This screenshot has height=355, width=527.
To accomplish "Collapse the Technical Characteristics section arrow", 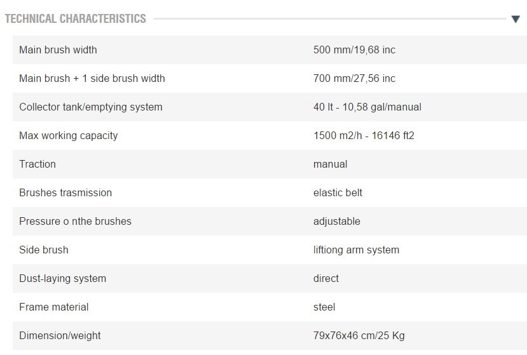I will (x=516, y=19).
